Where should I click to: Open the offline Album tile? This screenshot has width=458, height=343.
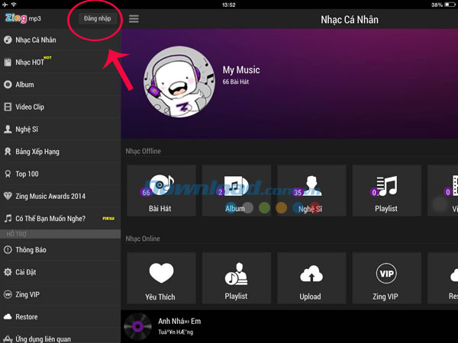(x=237, y=191)
